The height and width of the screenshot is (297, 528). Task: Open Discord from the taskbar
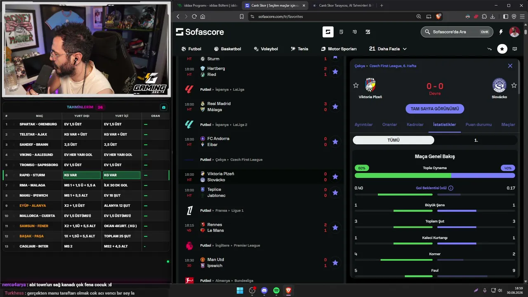pyautogui.click(x=264, y=290)
